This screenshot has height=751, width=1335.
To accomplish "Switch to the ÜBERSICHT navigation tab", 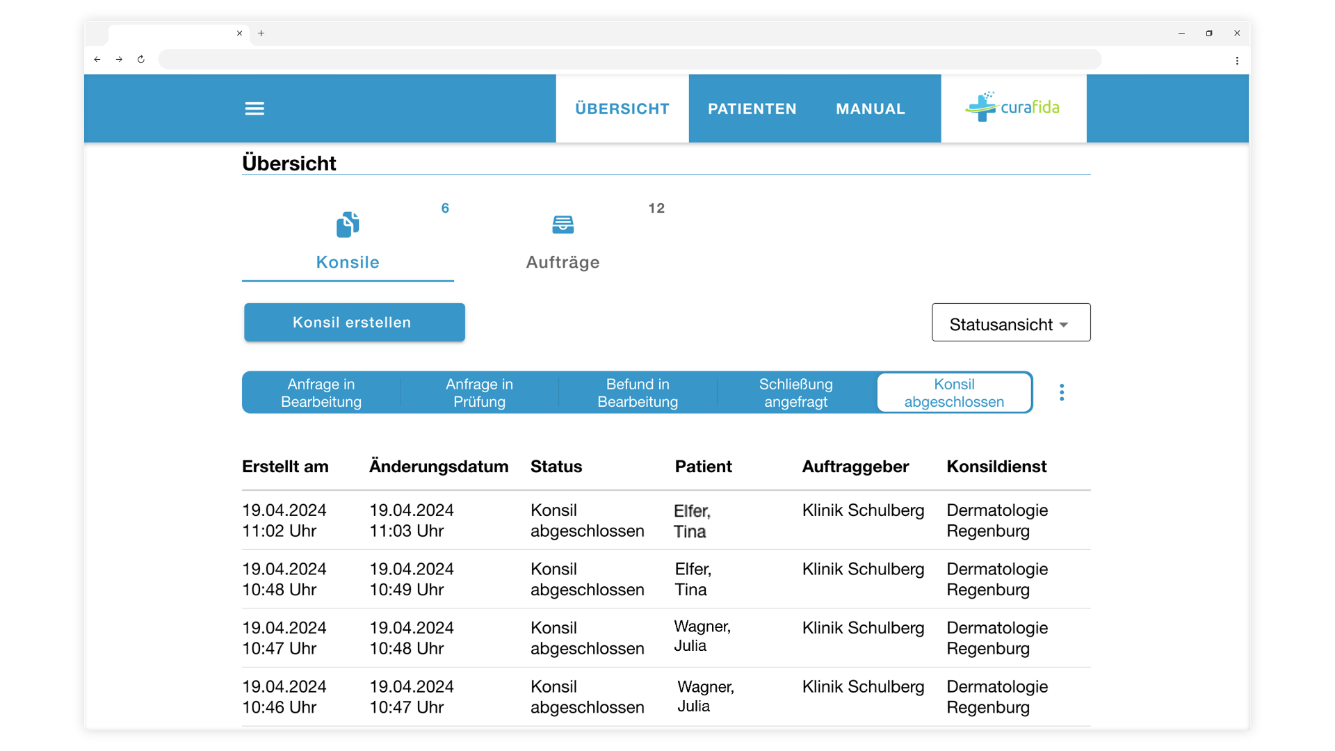I will (622, 108).
